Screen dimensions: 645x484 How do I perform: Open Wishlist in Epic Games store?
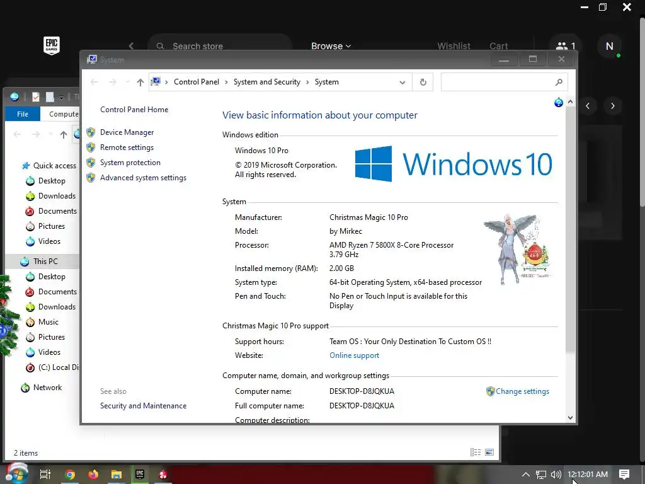click(x=454, y=46)
